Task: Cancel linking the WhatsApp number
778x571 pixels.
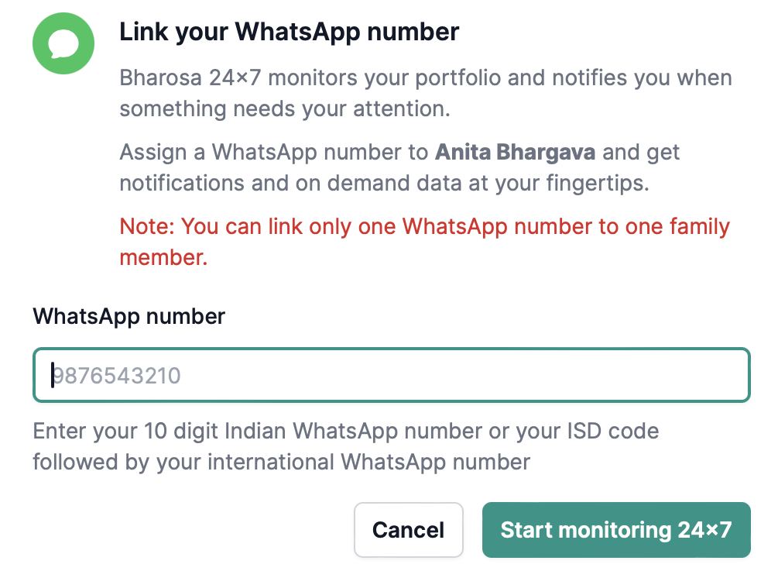Action: click(408, 530)
